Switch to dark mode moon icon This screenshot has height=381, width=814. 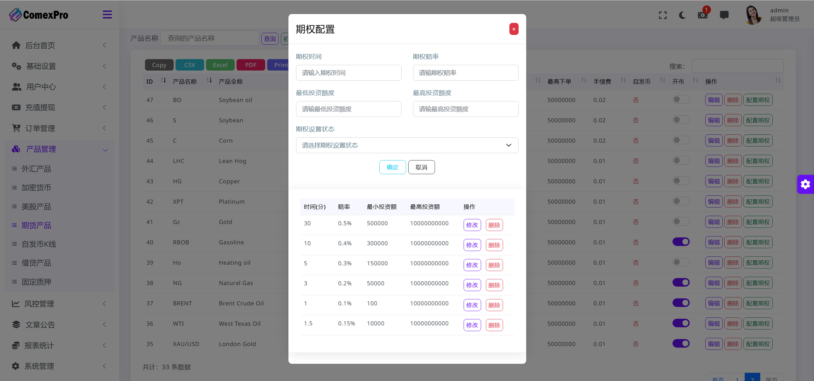(x=682, y=15)
